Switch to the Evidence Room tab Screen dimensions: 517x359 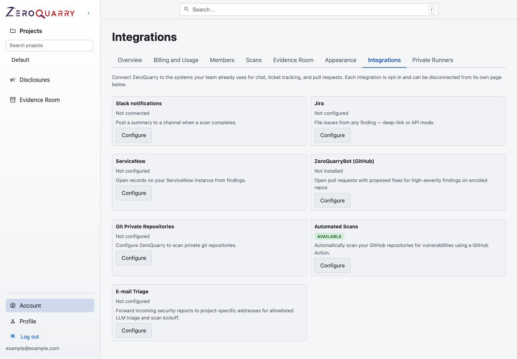point(293,60)
